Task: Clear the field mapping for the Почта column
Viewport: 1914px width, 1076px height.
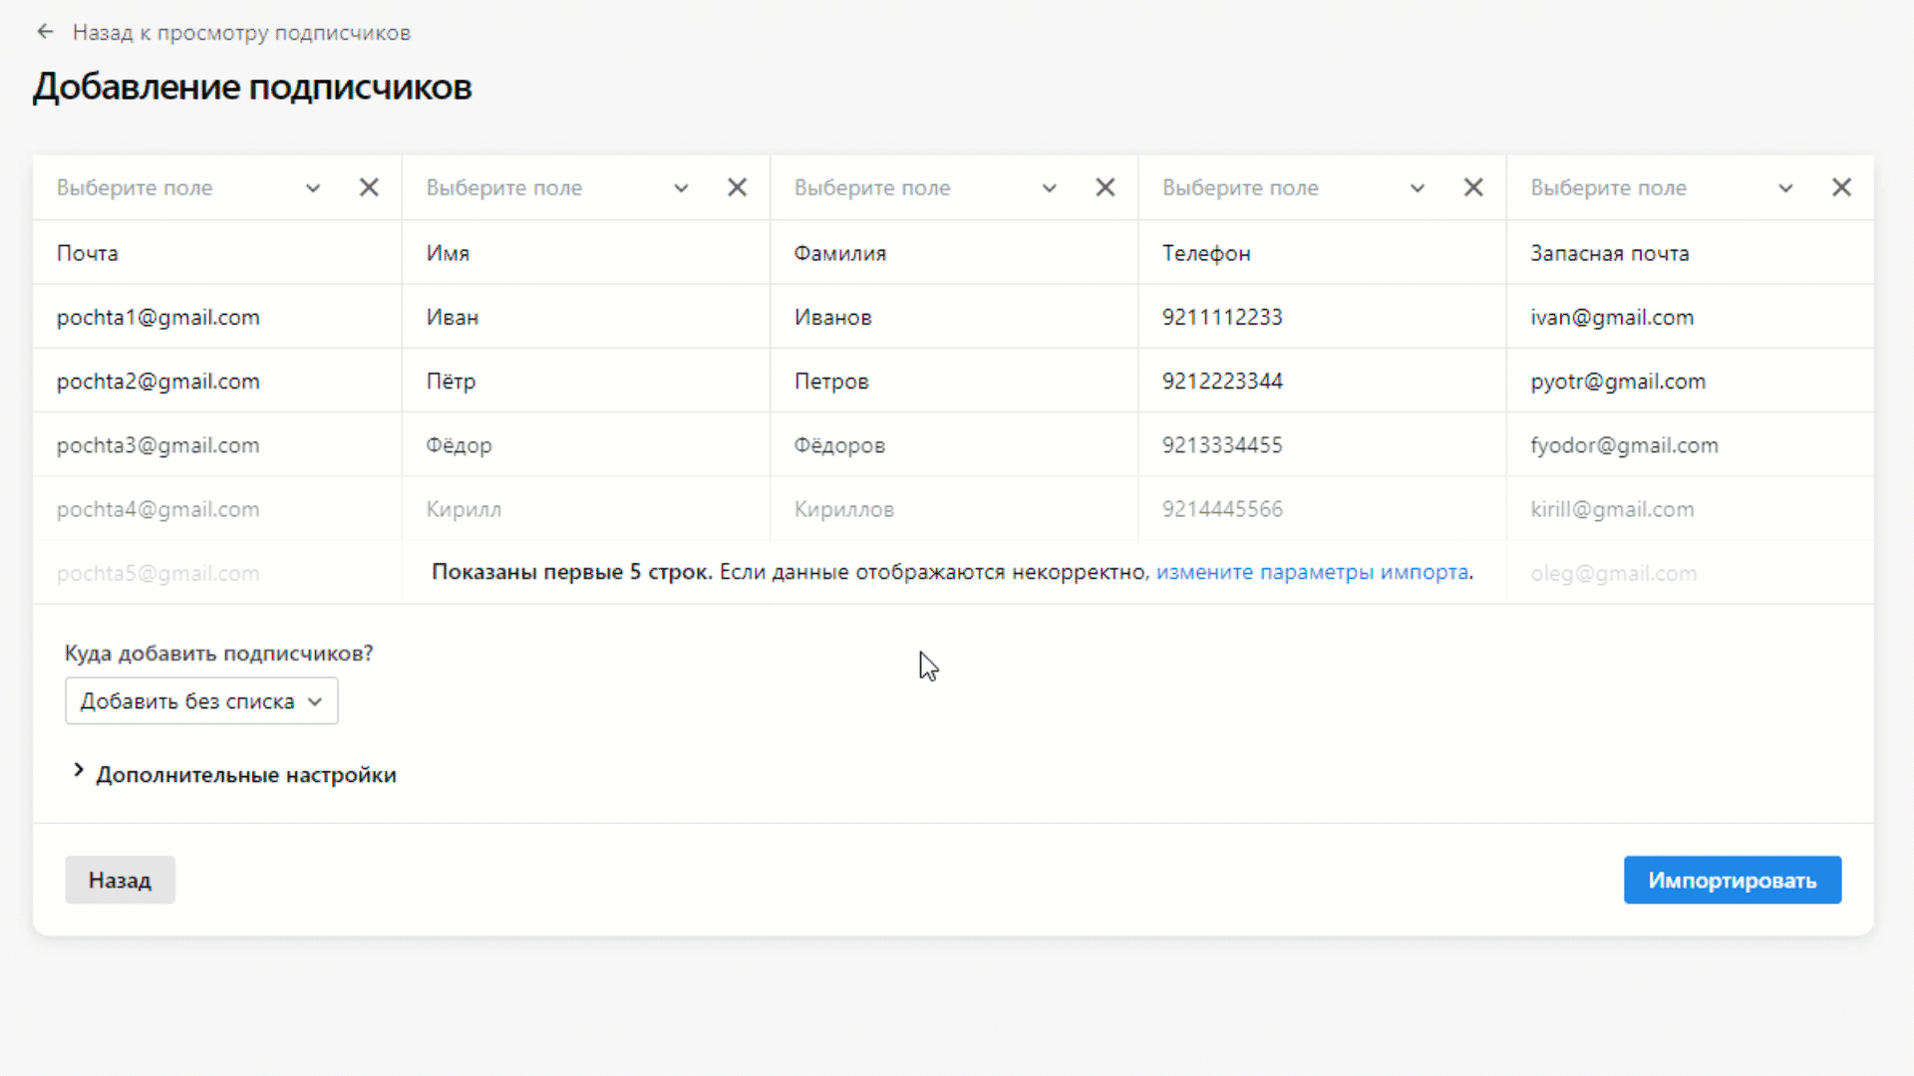Action: pyautogui.click(x=368, y=186)
